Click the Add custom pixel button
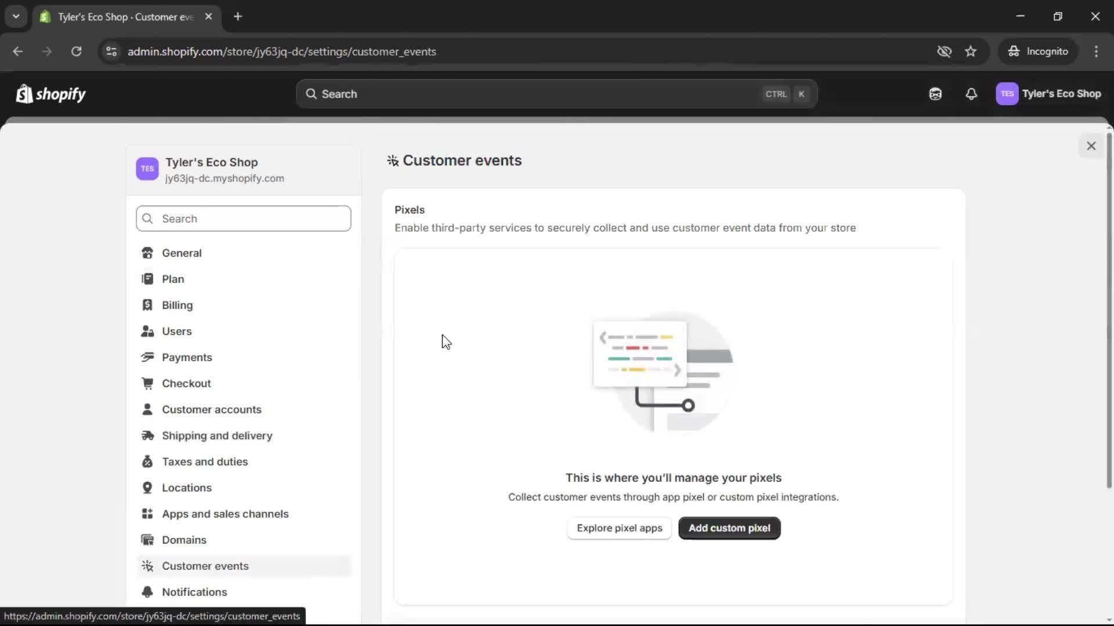 point(729,528)
